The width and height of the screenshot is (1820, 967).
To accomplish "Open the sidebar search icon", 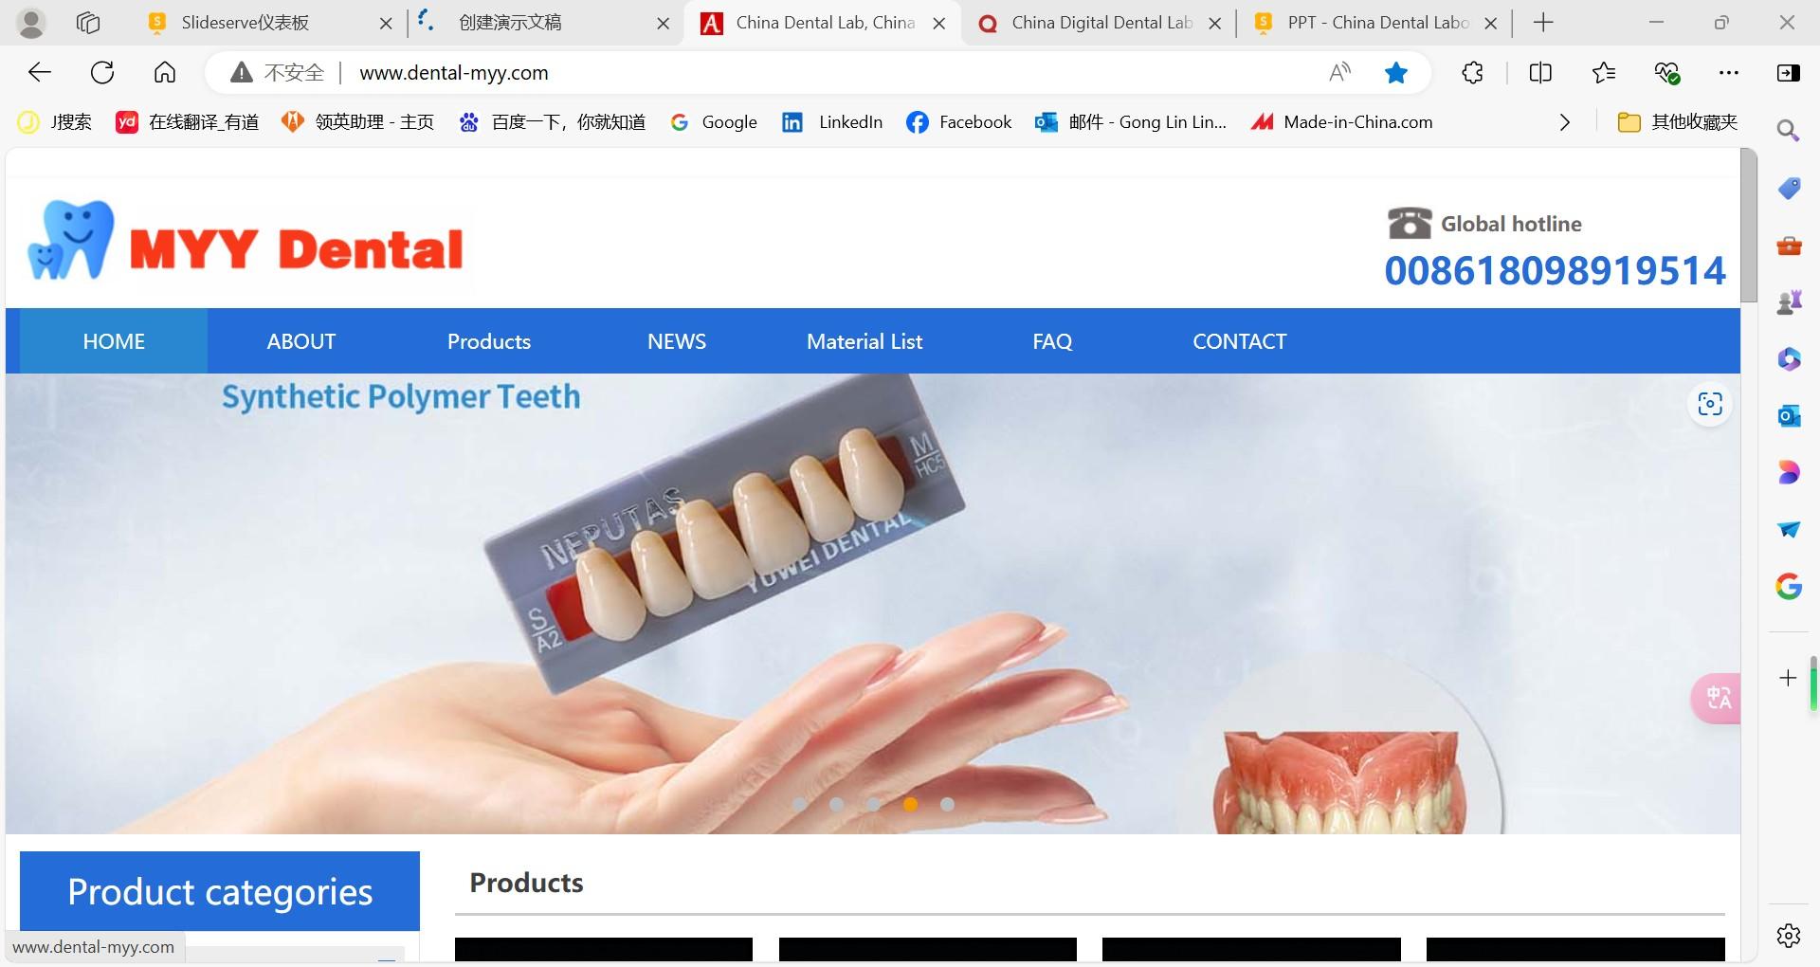I will click(1788, 131).
